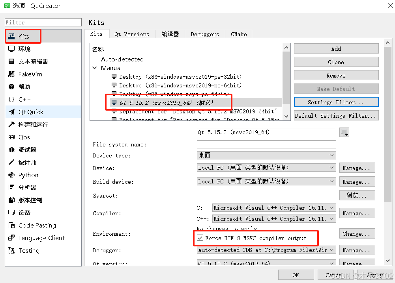Click the Add kit button
395x283 pixels.
pos(336,49)
